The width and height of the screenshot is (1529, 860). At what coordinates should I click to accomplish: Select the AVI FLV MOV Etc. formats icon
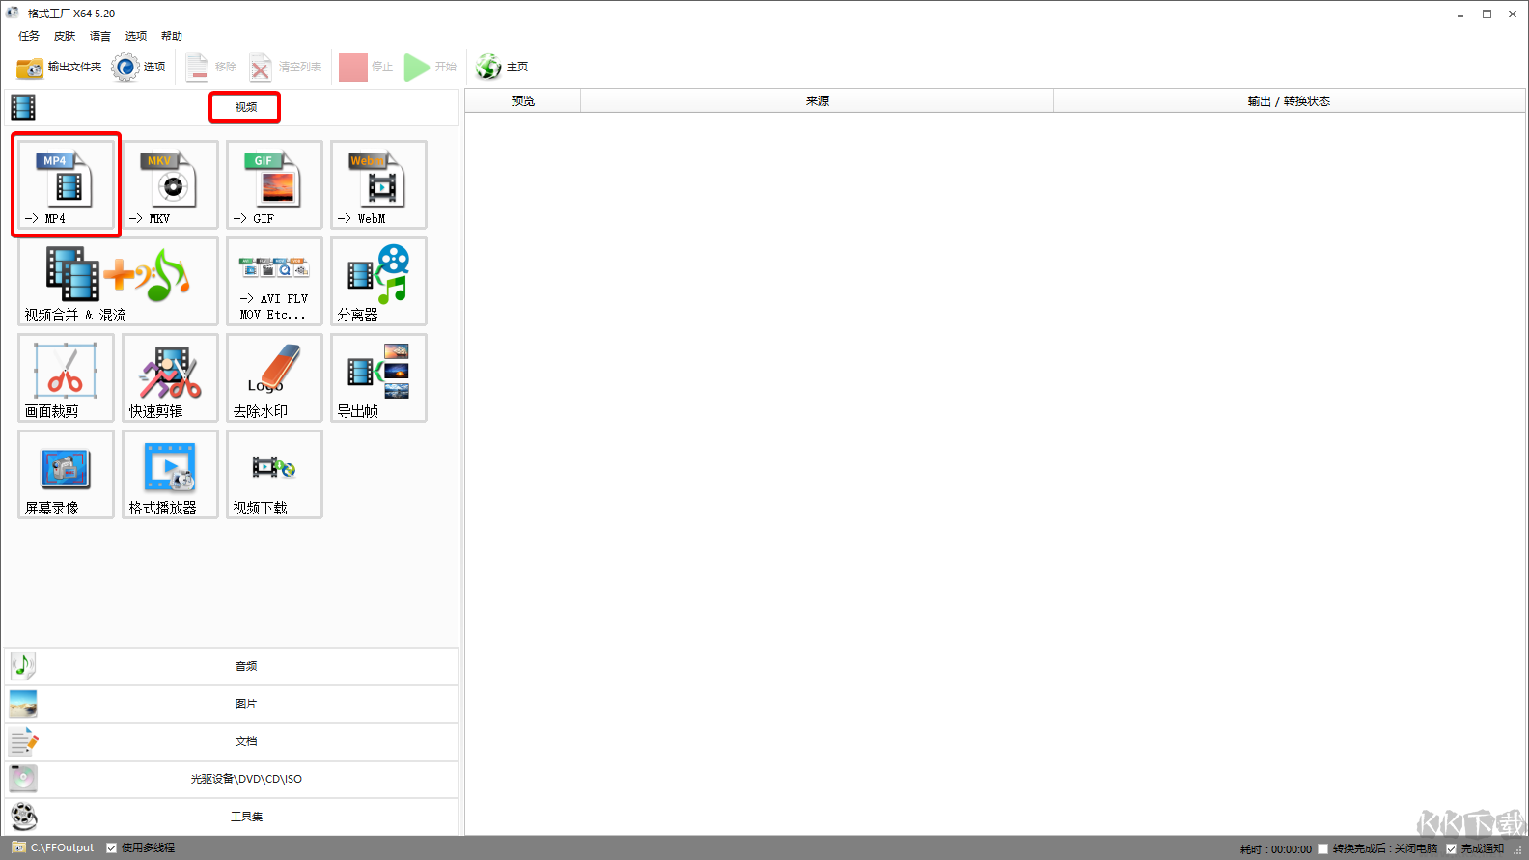click(x=275, y=281)
